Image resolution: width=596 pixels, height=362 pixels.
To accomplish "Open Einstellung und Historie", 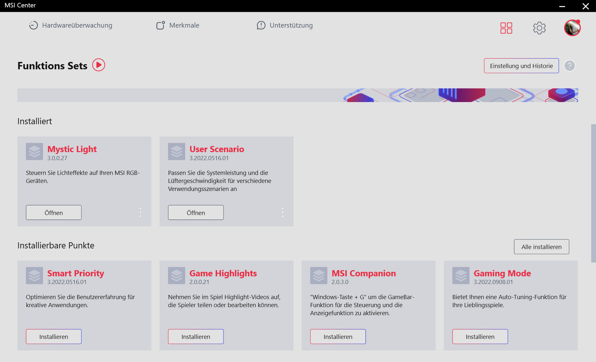I will coord(521,66).
